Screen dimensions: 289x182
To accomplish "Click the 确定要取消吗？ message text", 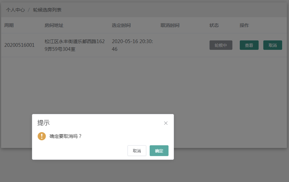I will coord(66,136).
